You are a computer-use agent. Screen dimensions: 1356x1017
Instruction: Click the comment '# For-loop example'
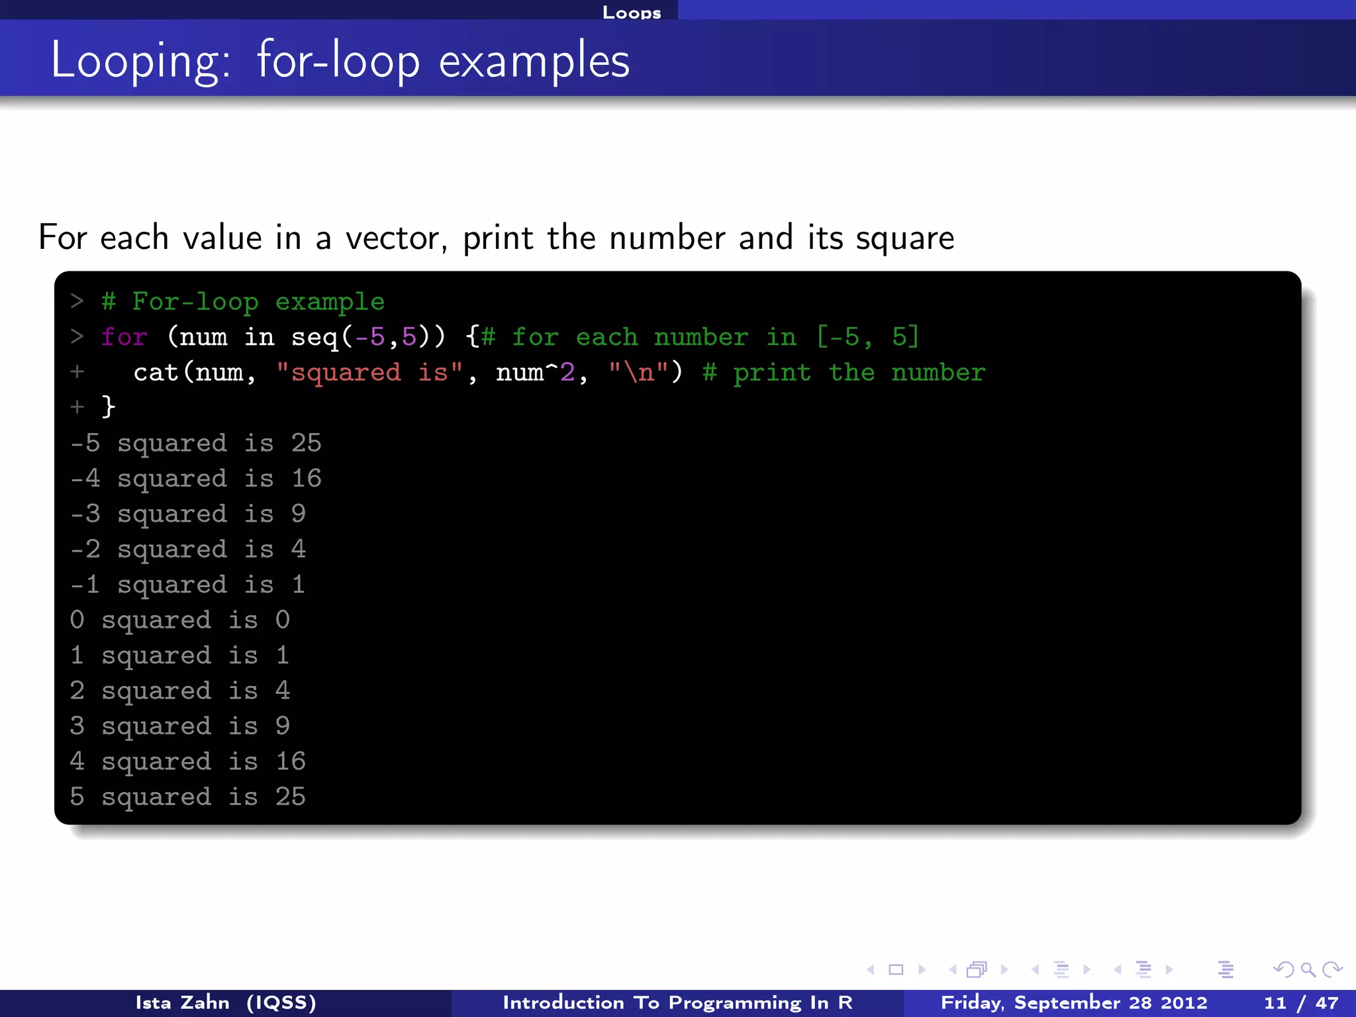click(242, 302)
